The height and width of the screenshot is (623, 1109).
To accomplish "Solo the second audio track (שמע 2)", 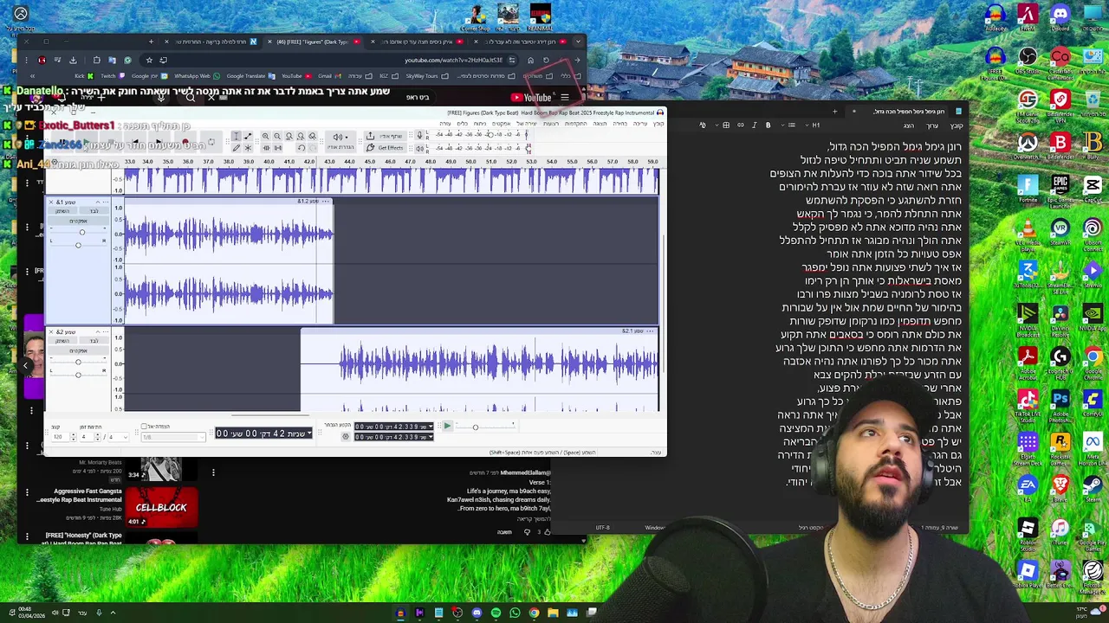I will (94, 341).
